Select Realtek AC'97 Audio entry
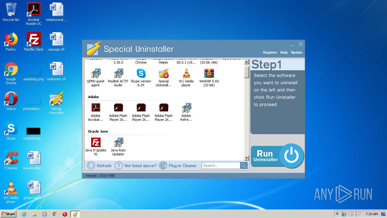The width and height of the screenshot is (387, 218). 118,78
